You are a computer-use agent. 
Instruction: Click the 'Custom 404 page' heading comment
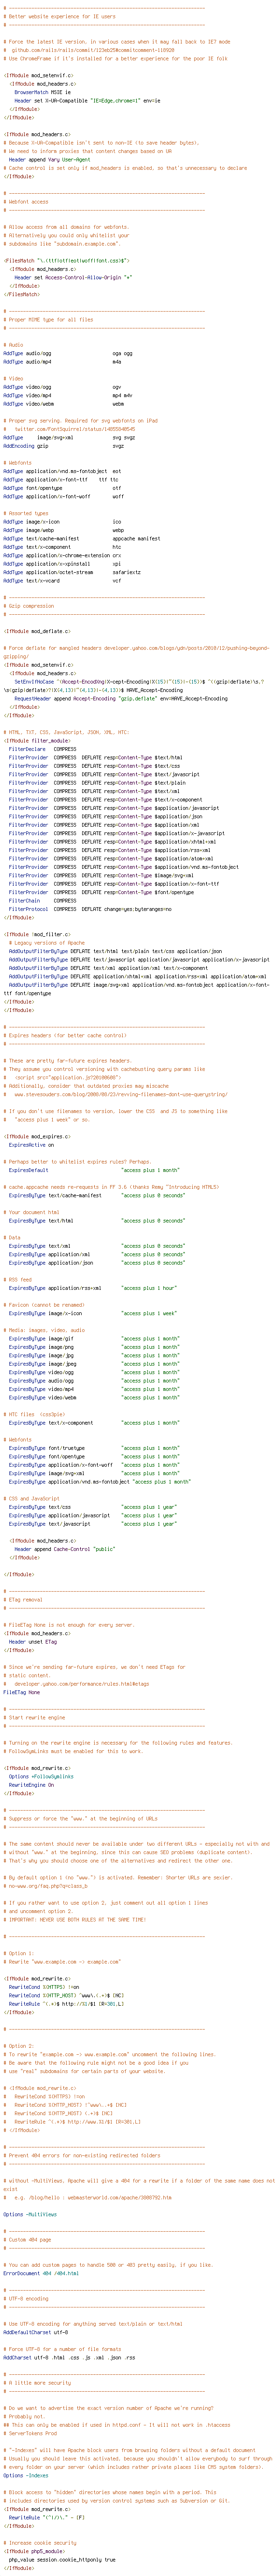click(x=27, y=2240)
